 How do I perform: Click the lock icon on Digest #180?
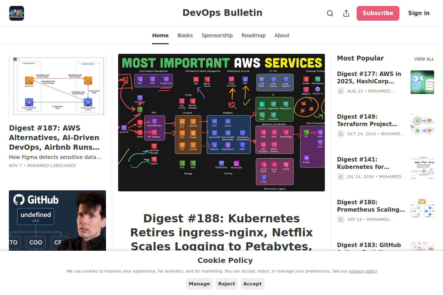[x=340, y=219]
